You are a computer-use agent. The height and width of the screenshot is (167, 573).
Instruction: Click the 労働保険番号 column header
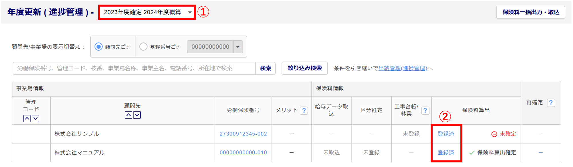pyautogui.click(x=243, y=110)
